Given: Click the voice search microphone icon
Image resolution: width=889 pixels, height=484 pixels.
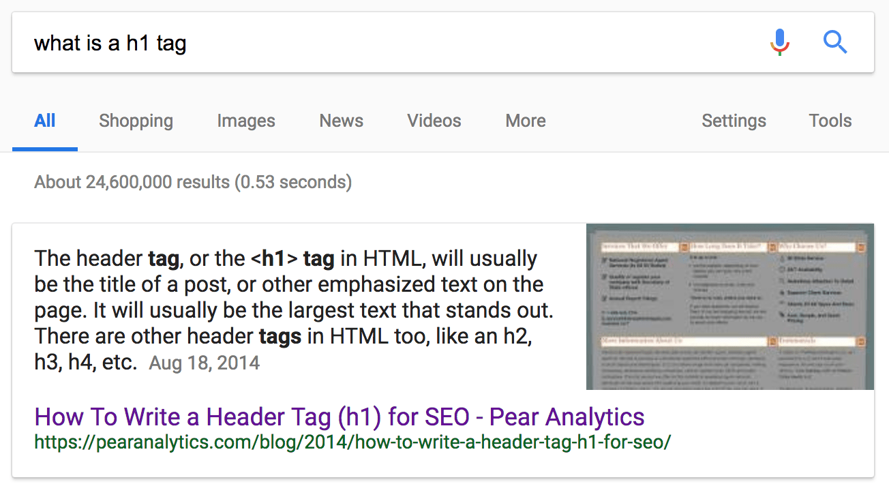Looking at the screenshot, I should click(780, 43).
